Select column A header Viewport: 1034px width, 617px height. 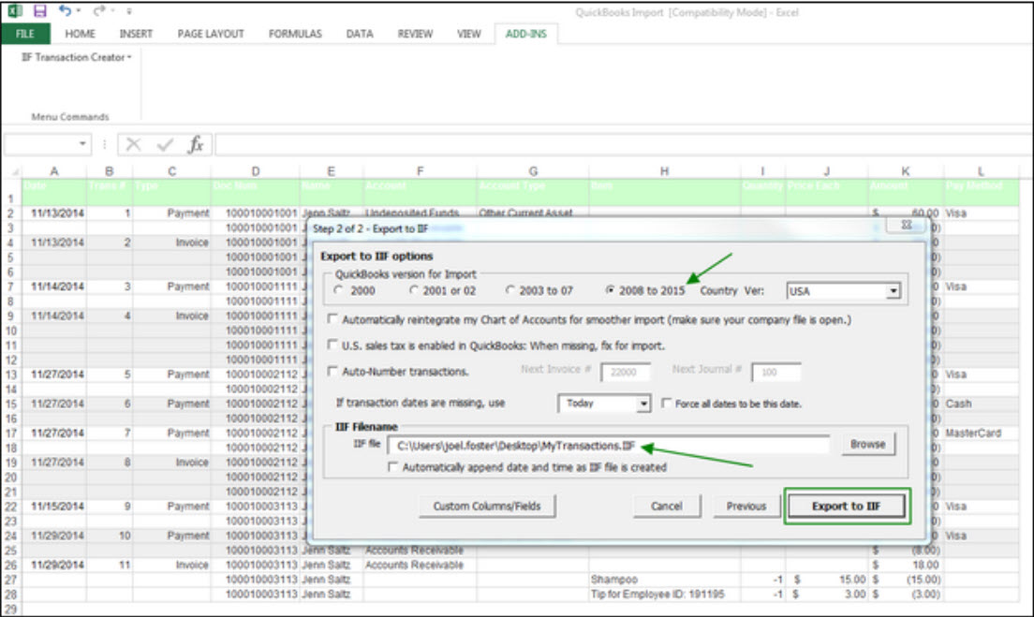pyautogui.click(x=54, y=171)
